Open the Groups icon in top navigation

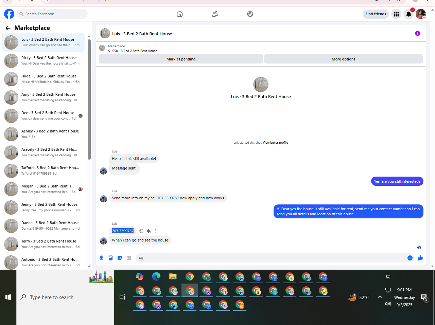pyautogui.click(x=250, y=14)
